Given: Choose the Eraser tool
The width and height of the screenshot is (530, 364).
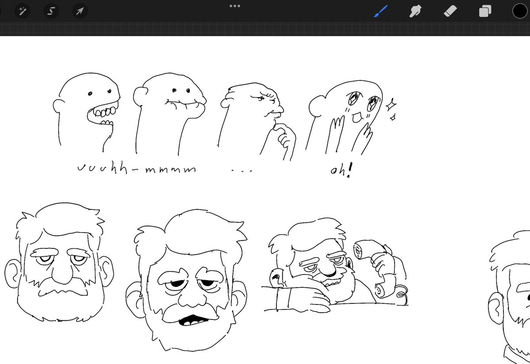Looking at the screenshot, I should [x=449, y=11].
